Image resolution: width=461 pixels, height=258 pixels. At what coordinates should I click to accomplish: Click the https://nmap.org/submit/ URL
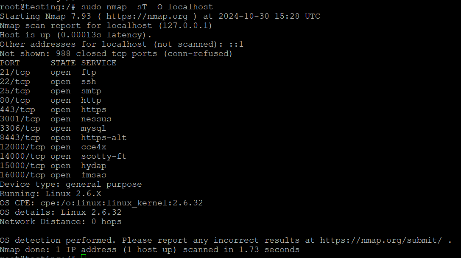381,240
